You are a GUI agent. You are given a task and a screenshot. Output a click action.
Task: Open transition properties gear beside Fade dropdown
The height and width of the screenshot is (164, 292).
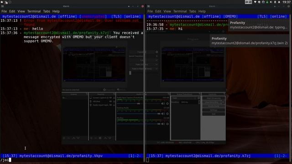point(199,98)
